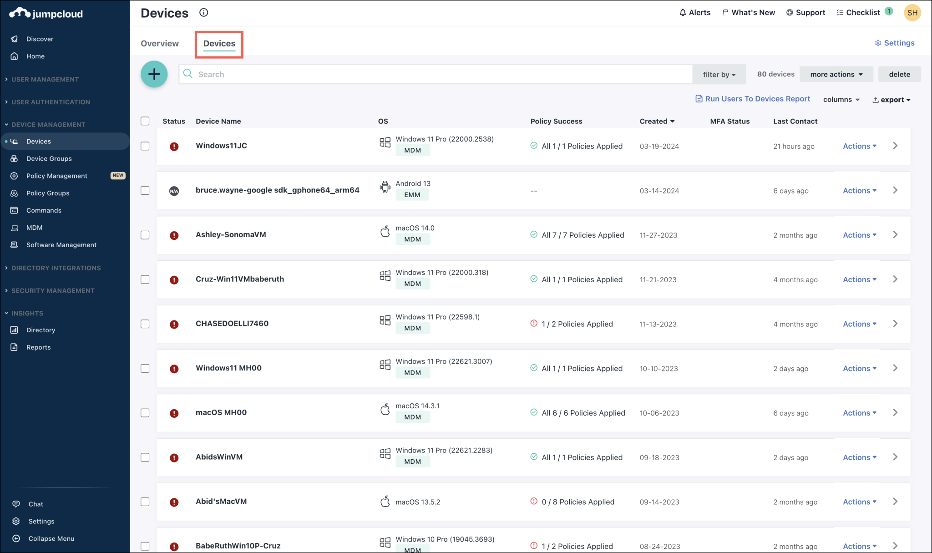
Task: Open the more actions dropdown
Action: click(836, 74)
